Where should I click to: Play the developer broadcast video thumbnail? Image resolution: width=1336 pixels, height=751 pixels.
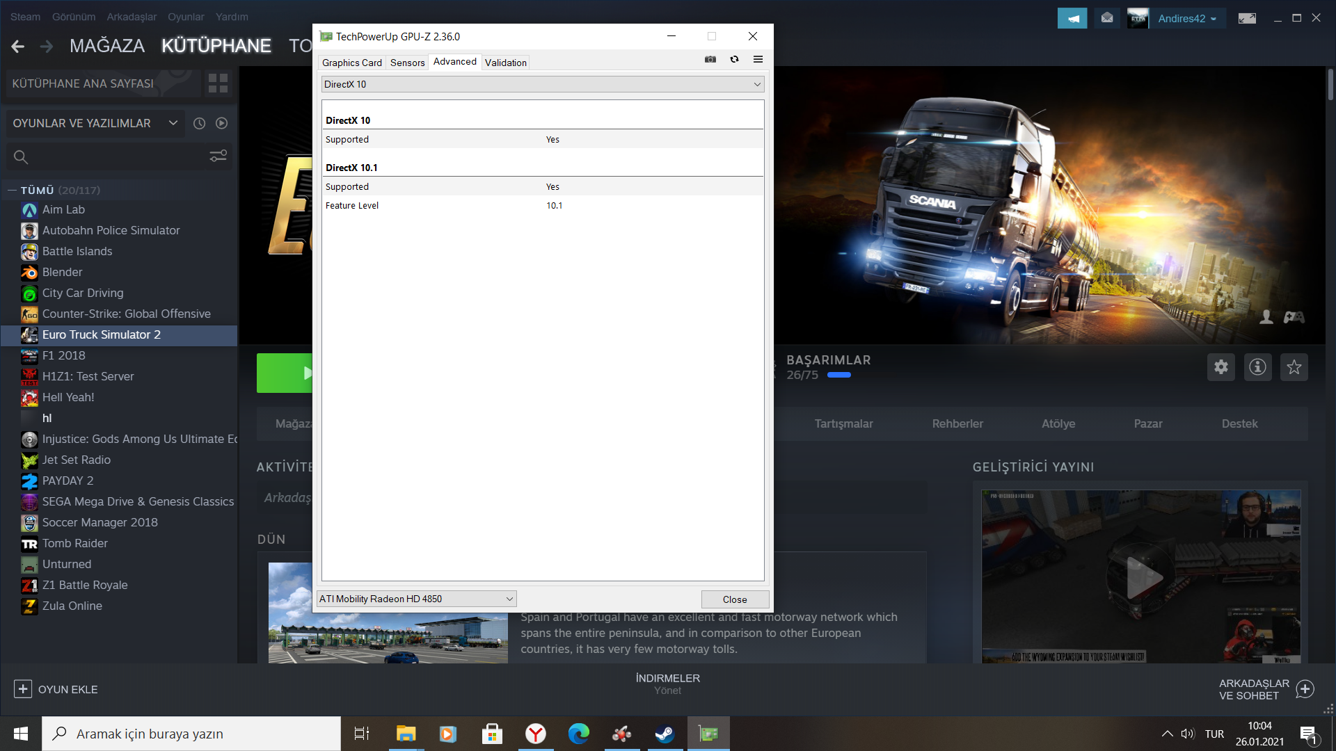(1140, 576)
